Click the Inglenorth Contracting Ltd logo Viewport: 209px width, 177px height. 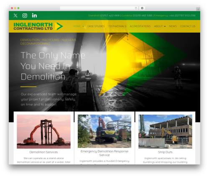[38, 26]
